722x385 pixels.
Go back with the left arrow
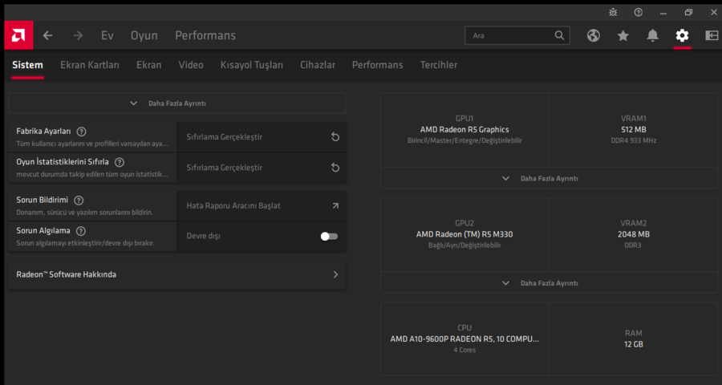(x=48, y=35)
